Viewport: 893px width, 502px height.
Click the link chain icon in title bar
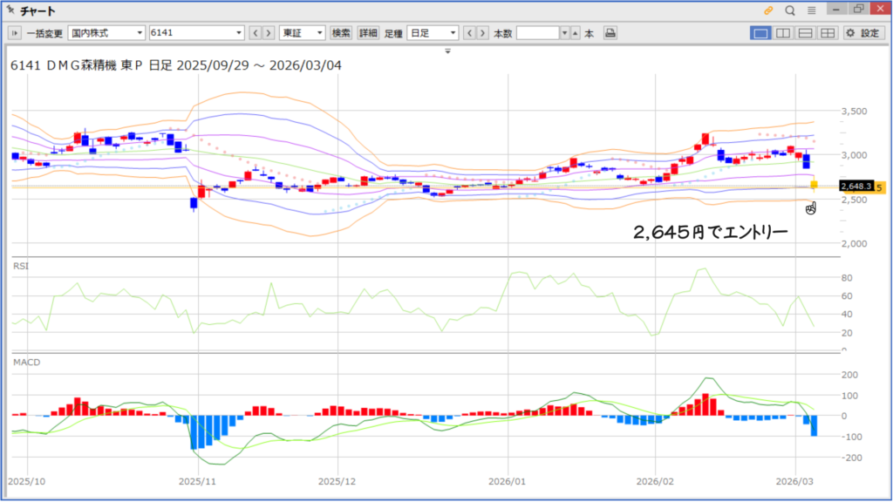pyautogui.click(x=768, y=10)
